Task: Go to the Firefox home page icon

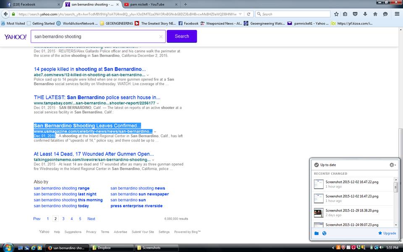Action: coord(375,14)
